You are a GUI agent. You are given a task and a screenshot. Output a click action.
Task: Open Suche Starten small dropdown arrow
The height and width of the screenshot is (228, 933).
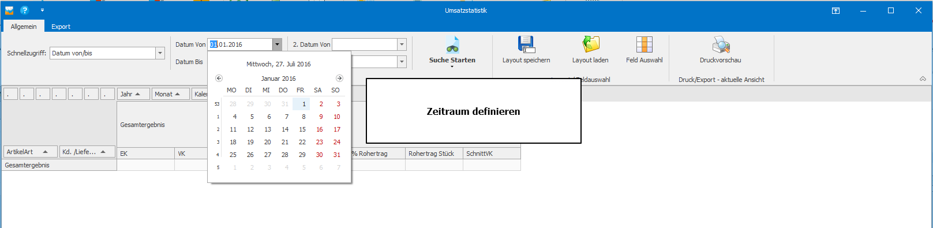[x=452, y=67]
